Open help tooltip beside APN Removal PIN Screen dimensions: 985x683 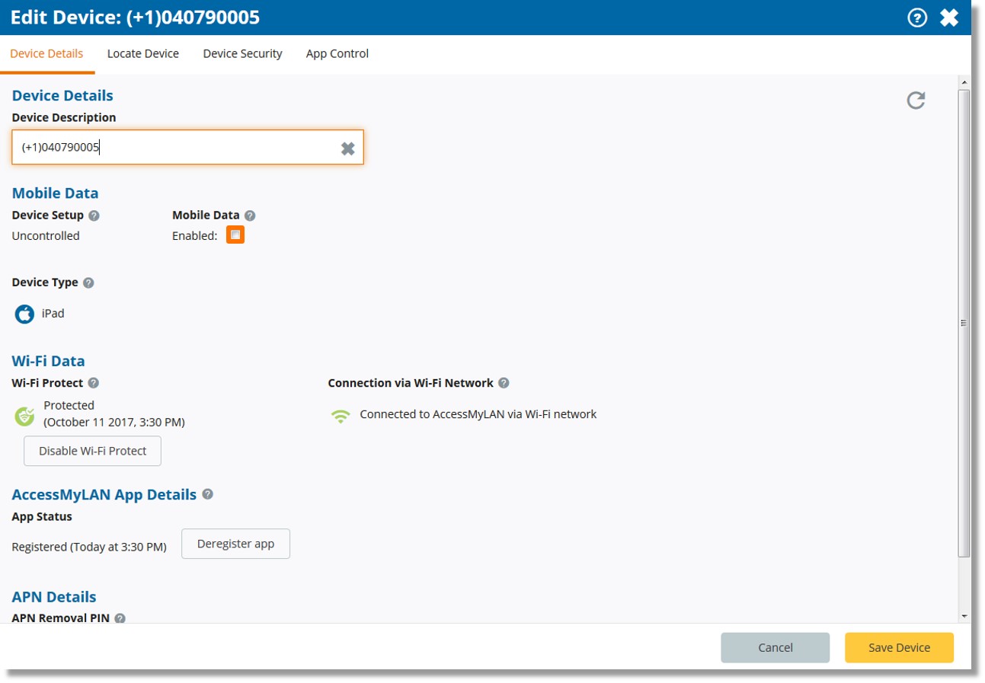(120, 618)
